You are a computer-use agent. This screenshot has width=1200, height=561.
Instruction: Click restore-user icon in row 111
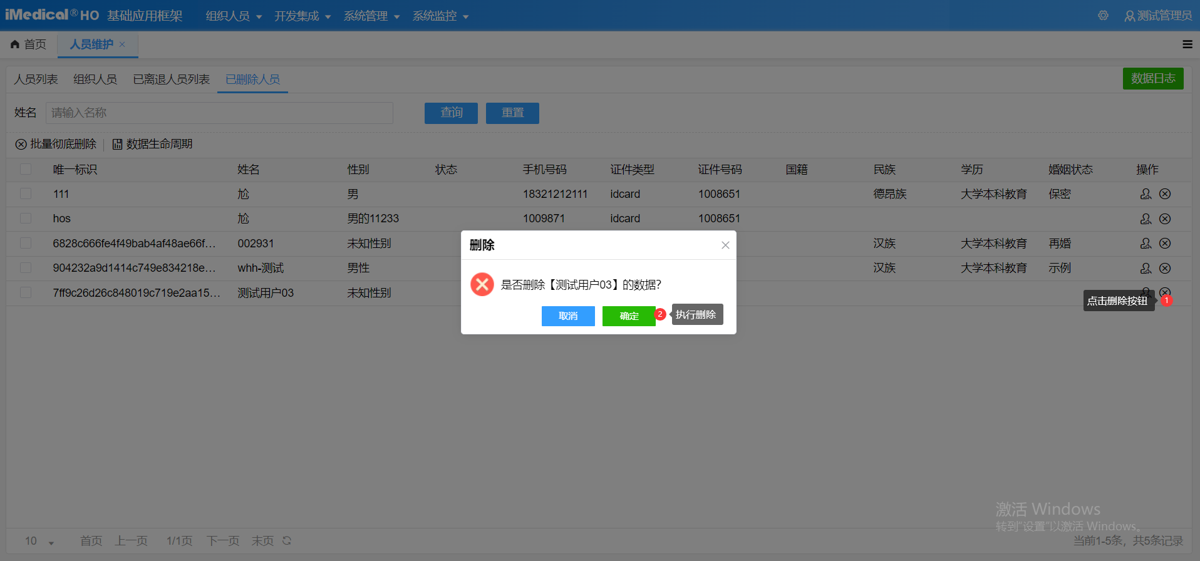coord(1146,194)
